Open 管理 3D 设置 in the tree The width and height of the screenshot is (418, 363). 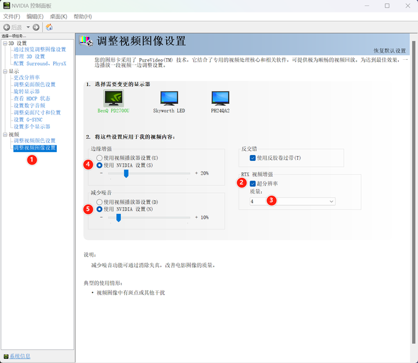point(30,56)
